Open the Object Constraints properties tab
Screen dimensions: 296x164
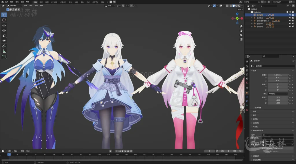(247, 101)
